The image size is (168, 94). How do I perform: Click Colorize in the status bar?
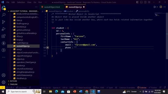[x=142, y=88]
